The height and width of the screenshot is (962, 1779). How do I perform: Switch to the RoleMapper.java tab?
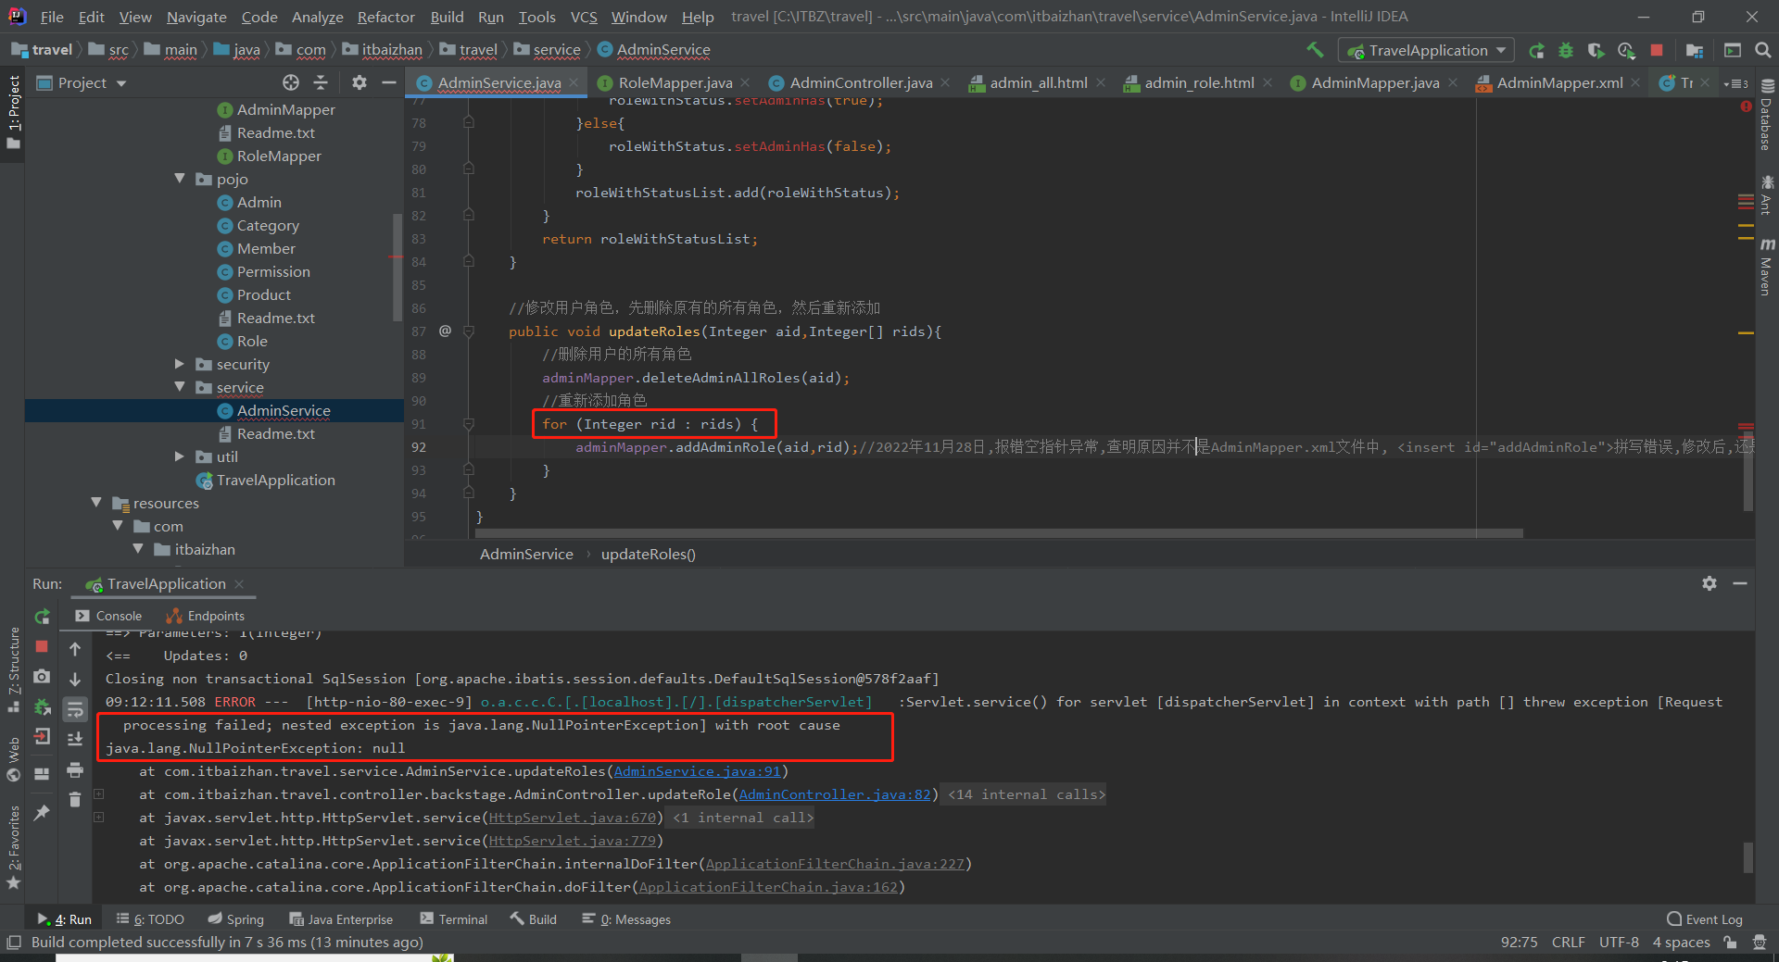pyautogui.click(x=675, y=83)
